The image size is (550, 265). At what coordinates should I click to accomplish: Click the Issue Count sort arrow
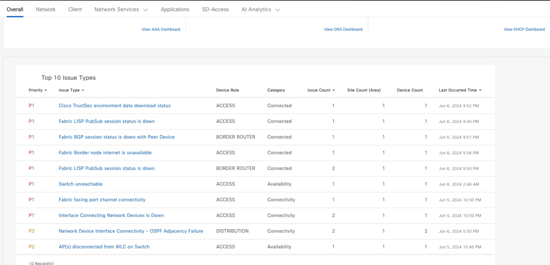334,90
